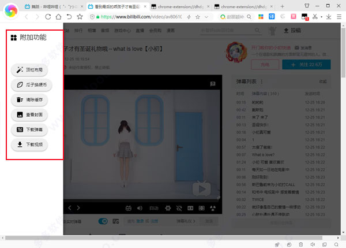The height and width of the screenshot is (248, 346).
Task: Switch to the first 舞蹈 browser tab
Action: coord(51,5)
